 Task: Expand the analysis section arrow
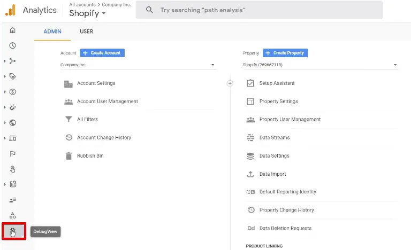5,184
